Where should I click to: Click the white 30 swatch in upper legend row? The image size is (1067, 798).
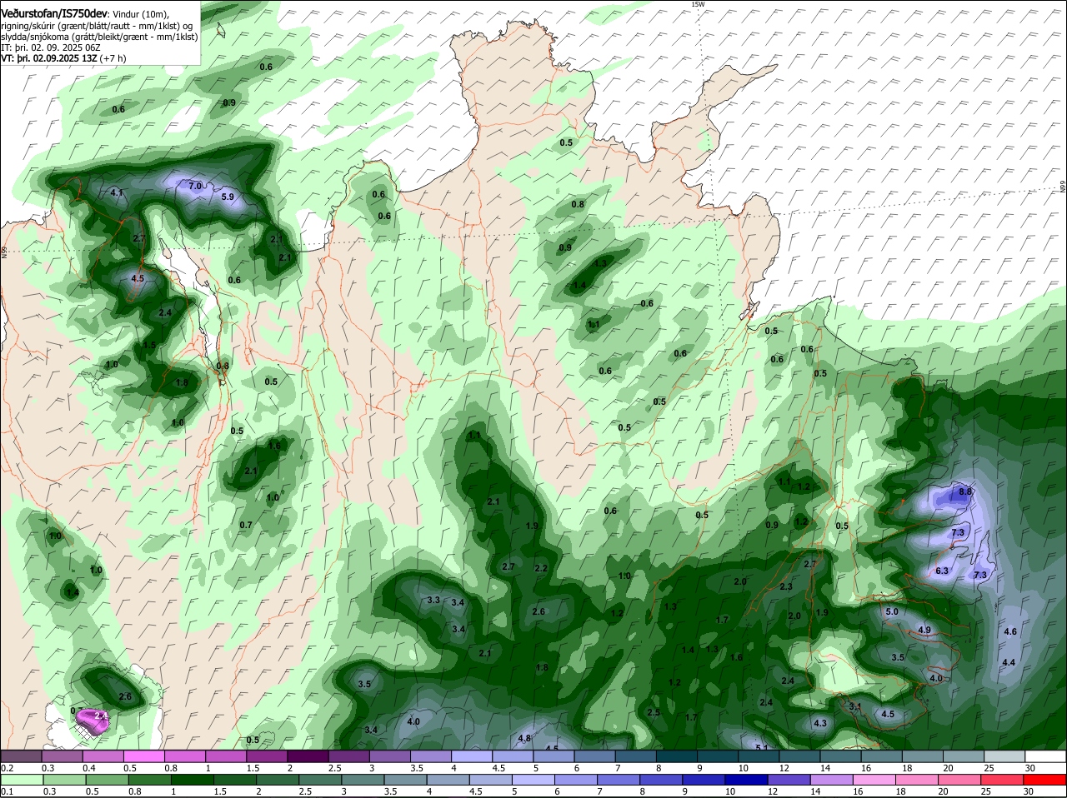pyautogui.click(x=1045, y=756)
